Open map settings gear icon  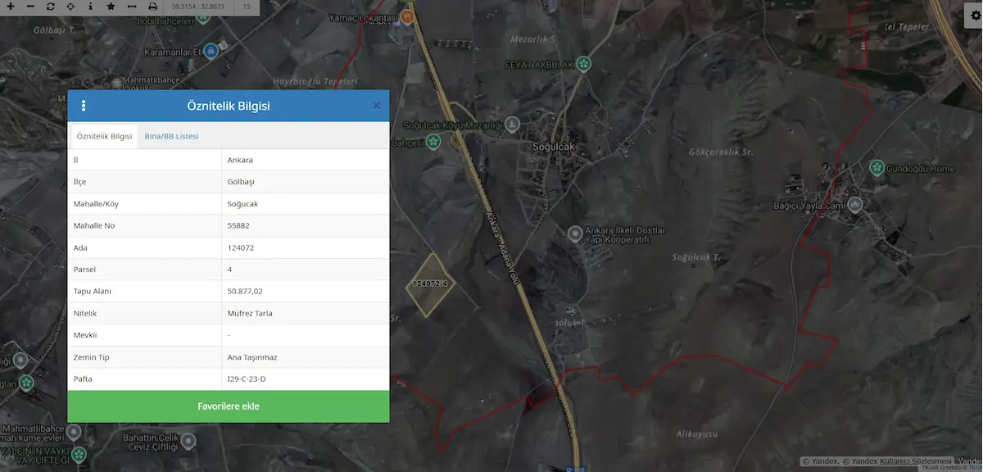[x=975, y=16]
